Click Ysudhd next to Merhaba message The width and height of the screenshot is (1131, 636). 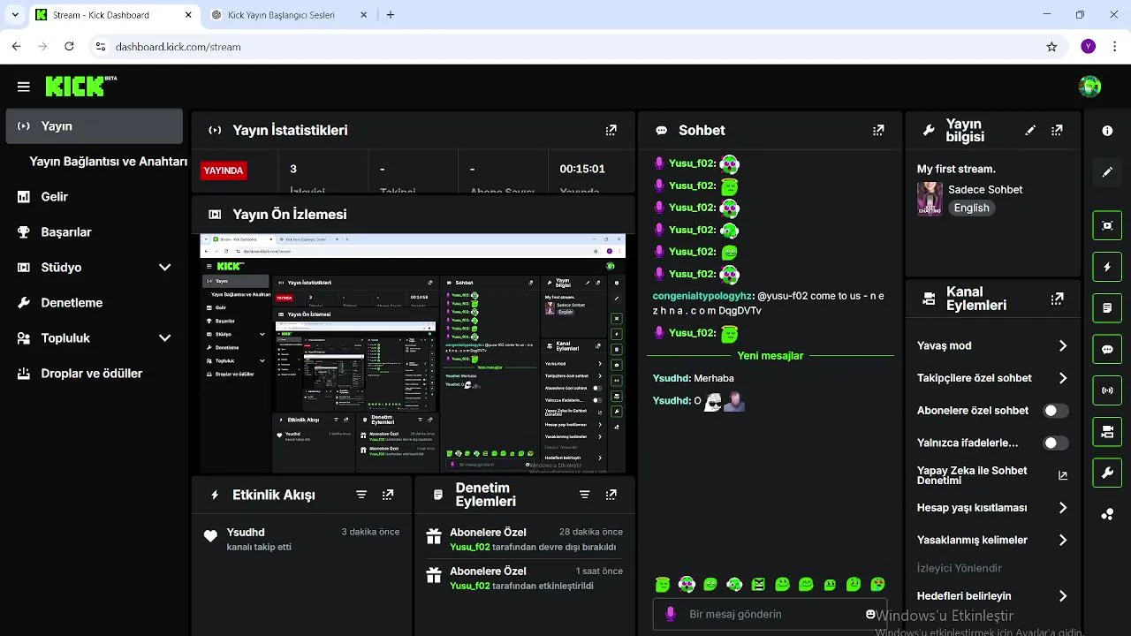672,378
